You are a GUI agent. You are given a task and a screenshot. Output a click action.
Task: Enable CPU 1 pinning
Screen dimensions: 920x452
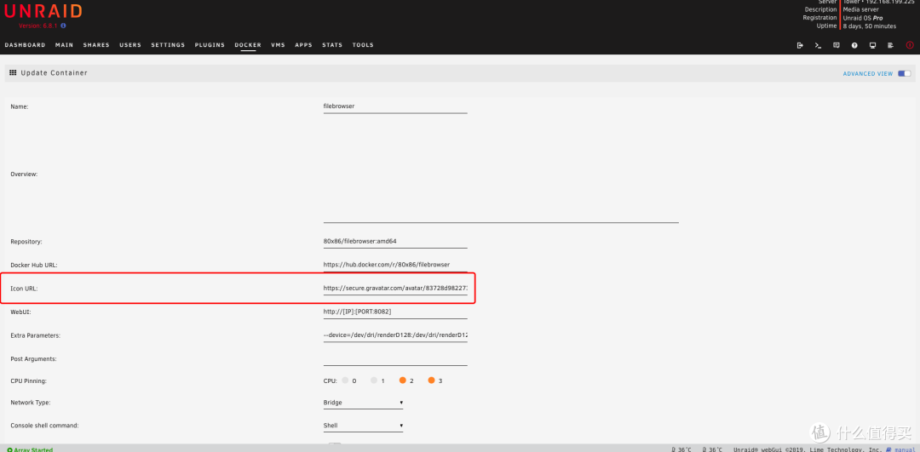tap(374, 380)
